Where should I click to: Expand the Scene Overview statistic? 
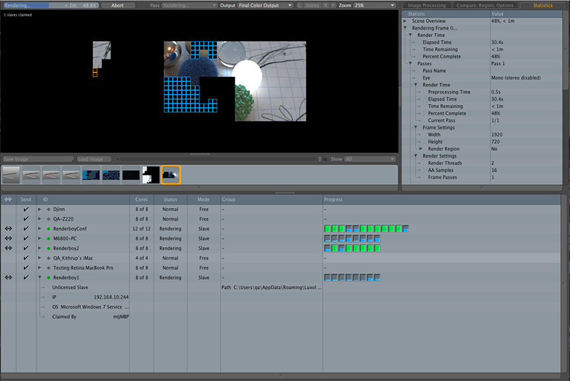point(406,21)
